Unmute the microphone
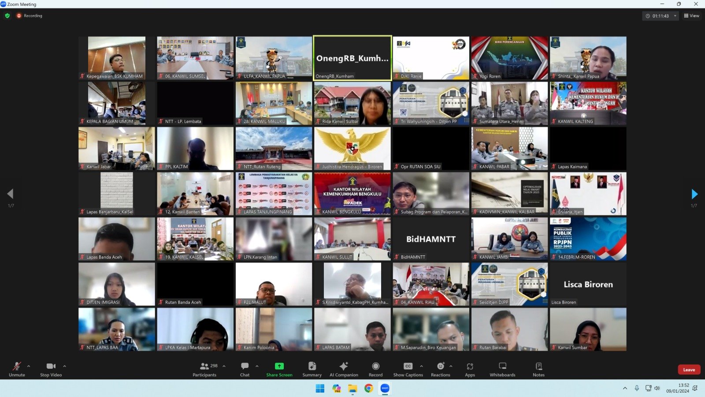The image size is (705, 397). point(17,369)
